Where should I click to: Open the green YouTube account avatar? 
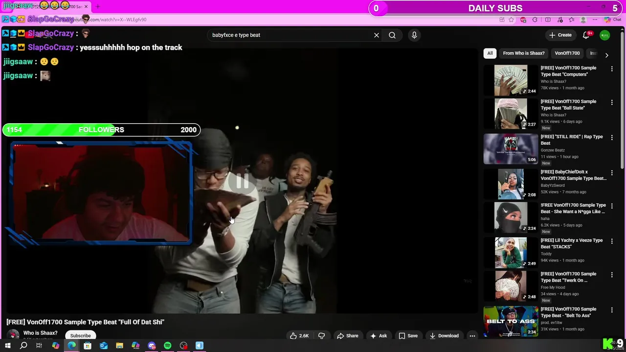pos(605,35)
